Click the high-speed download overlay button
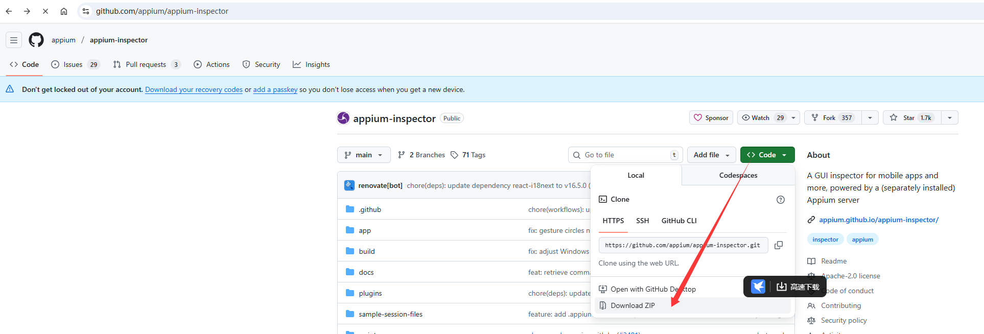This screenshot has height=334, width=984. point(798,287)
